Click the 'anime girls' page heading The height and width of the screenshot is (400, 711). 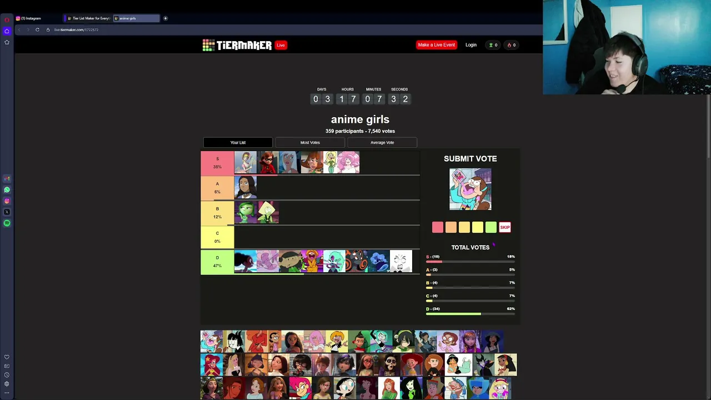[x=360, y=119]
